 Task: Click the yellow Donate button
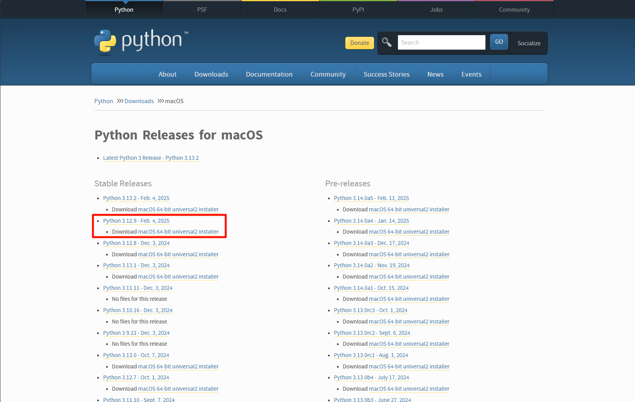point(360,43)
